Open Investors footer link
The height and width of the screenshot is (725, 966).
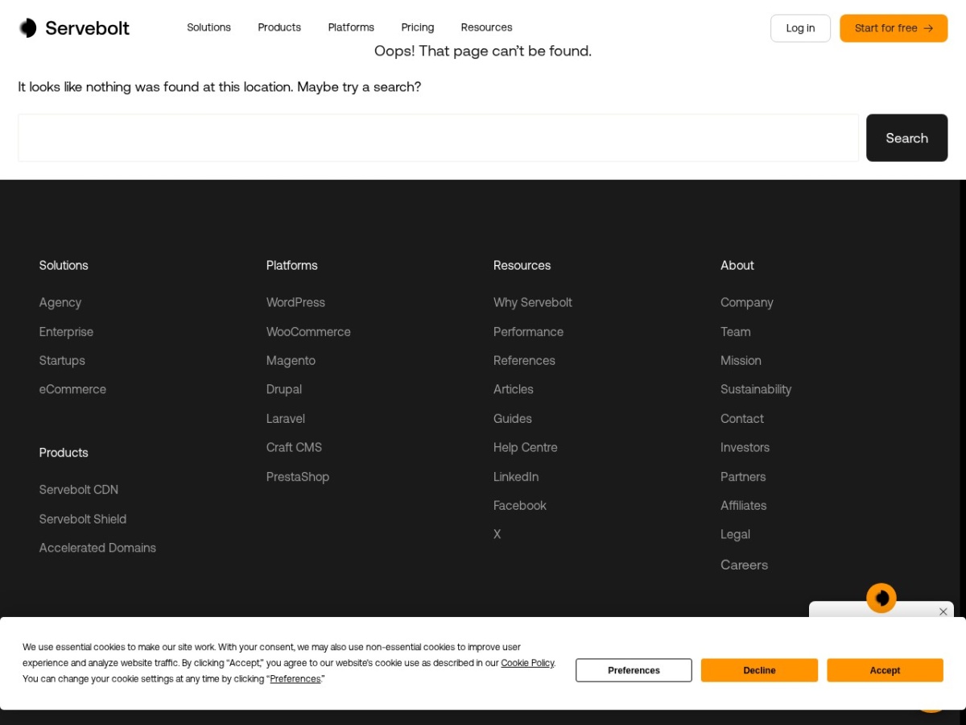[745, 447]
